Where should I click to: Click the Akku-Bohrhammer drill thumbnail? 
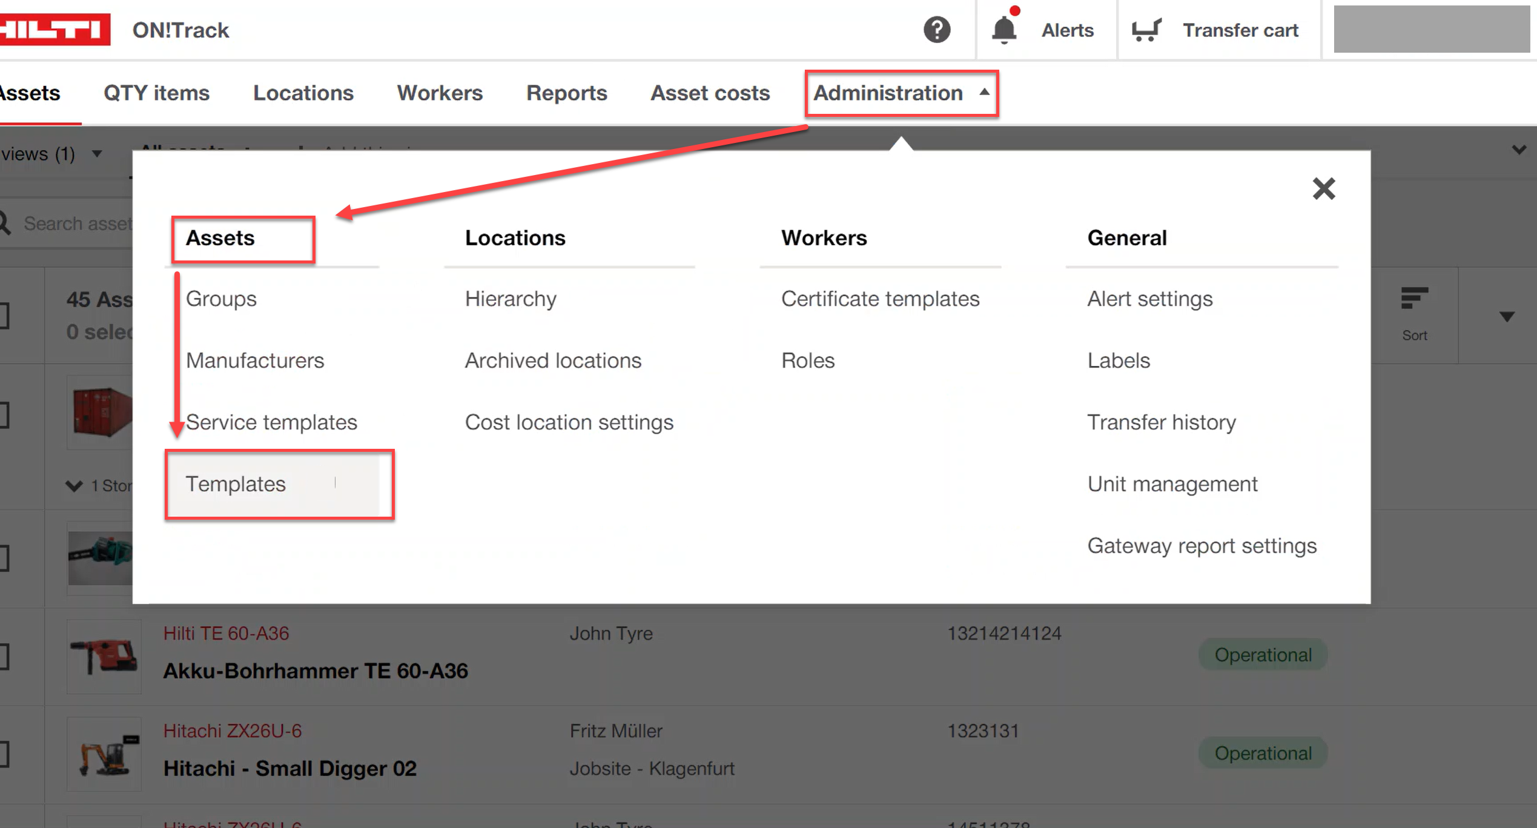pyautogui.click(x=104, y=657)
